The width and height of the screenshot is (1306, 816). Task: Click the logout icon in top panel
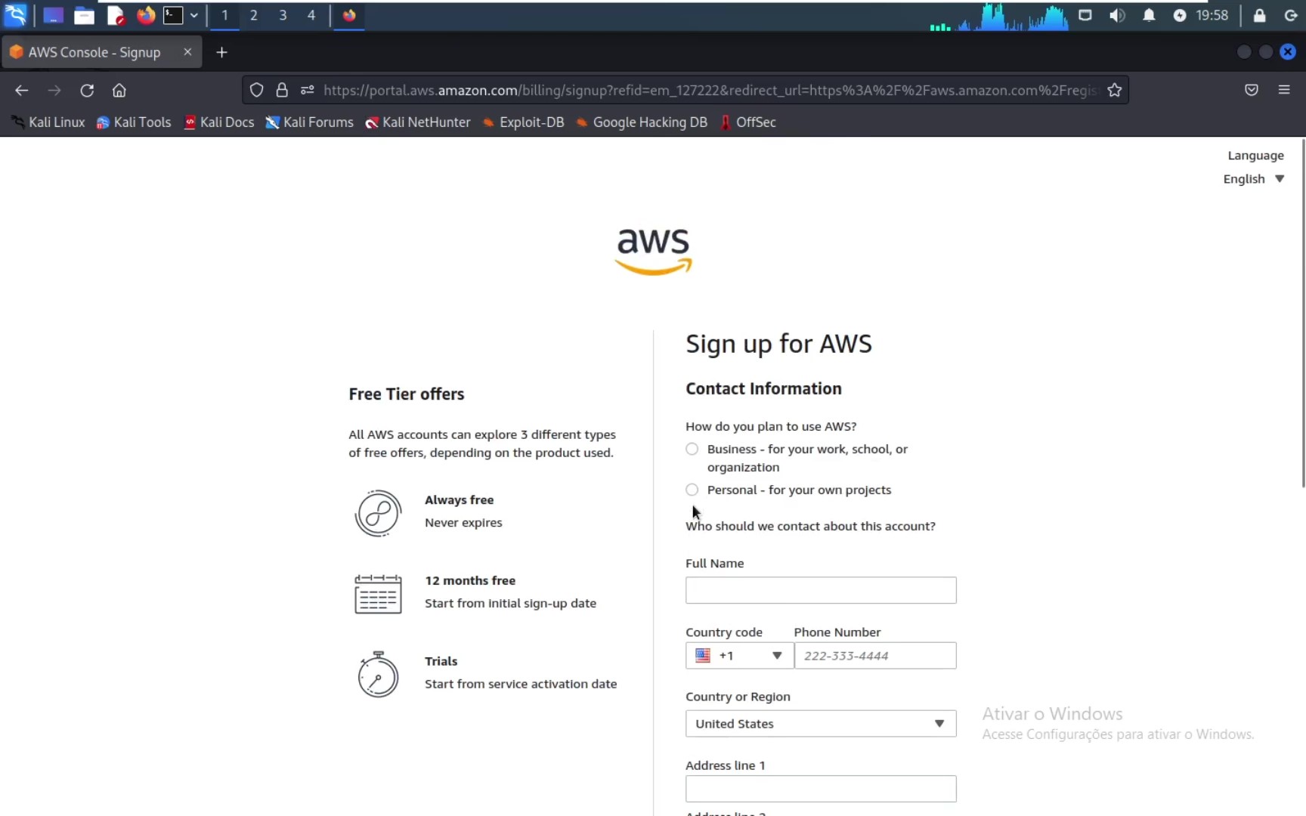coord(1291,15)
